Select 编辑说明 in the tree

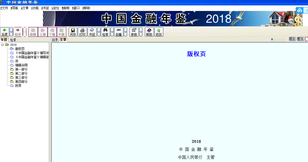pos(21,65)
